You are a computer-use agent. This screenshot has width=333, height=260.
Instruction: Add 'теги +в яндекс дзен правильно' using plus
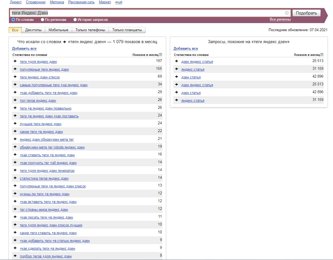pyautogui.click(x=15, y=108)
